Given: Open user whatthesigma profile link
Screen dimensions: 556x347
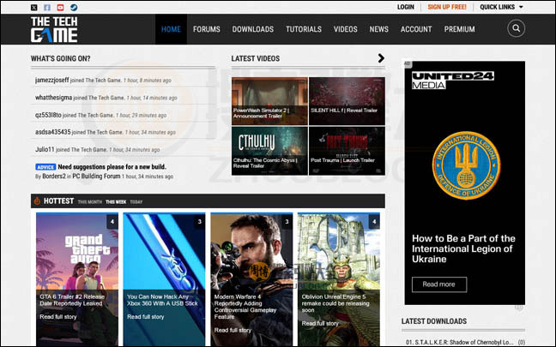Looking at the screenshot, I should pos(53,98).
